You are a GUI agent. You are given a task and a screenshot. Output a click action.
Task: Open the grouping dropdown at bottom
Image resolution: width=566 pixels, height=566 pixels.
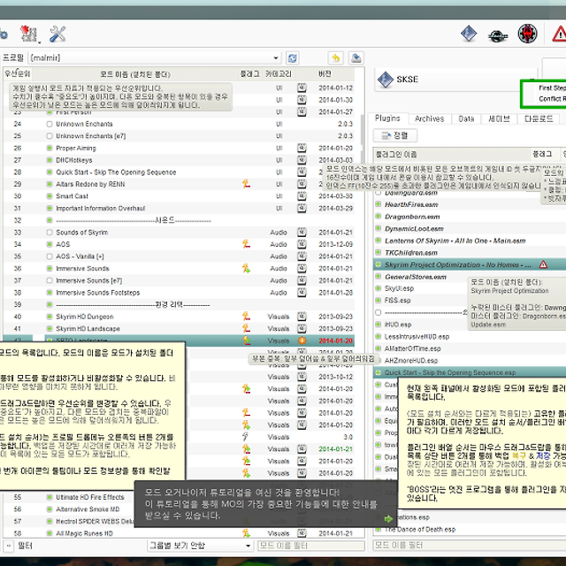tap(199, 546)
